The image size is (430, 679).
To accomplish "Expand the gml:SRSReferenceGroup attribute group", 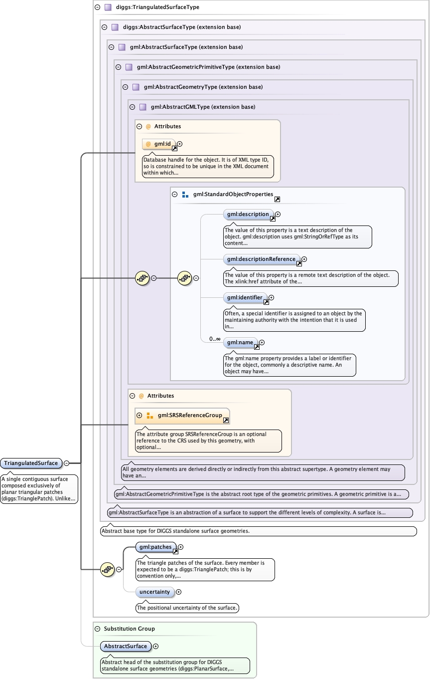I will coord(140,415).
